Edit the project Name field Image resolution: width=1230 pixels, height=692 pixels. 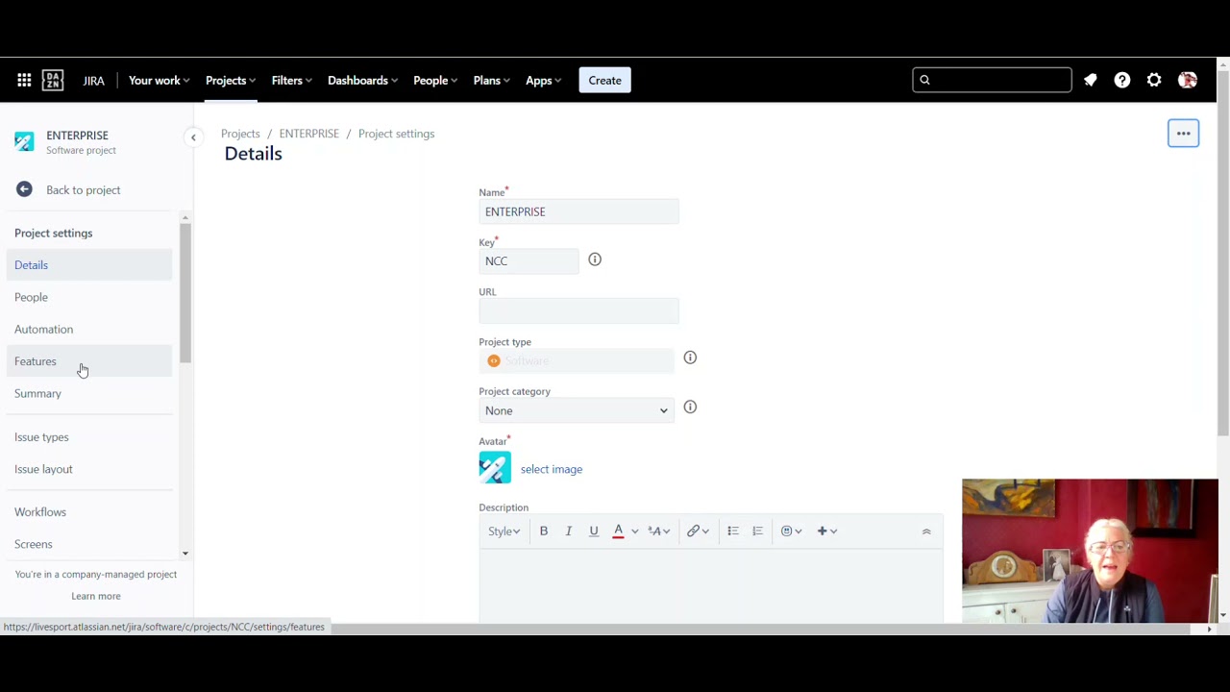tap(578, 211)
